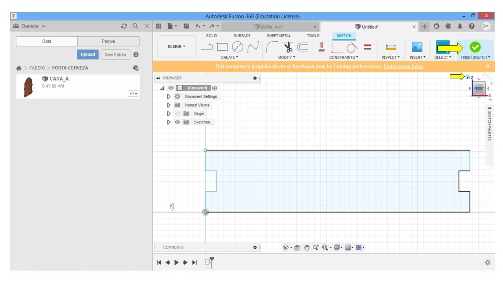
Task: Open the DESIGN workspace dropdown
Action: pos(176,46)
